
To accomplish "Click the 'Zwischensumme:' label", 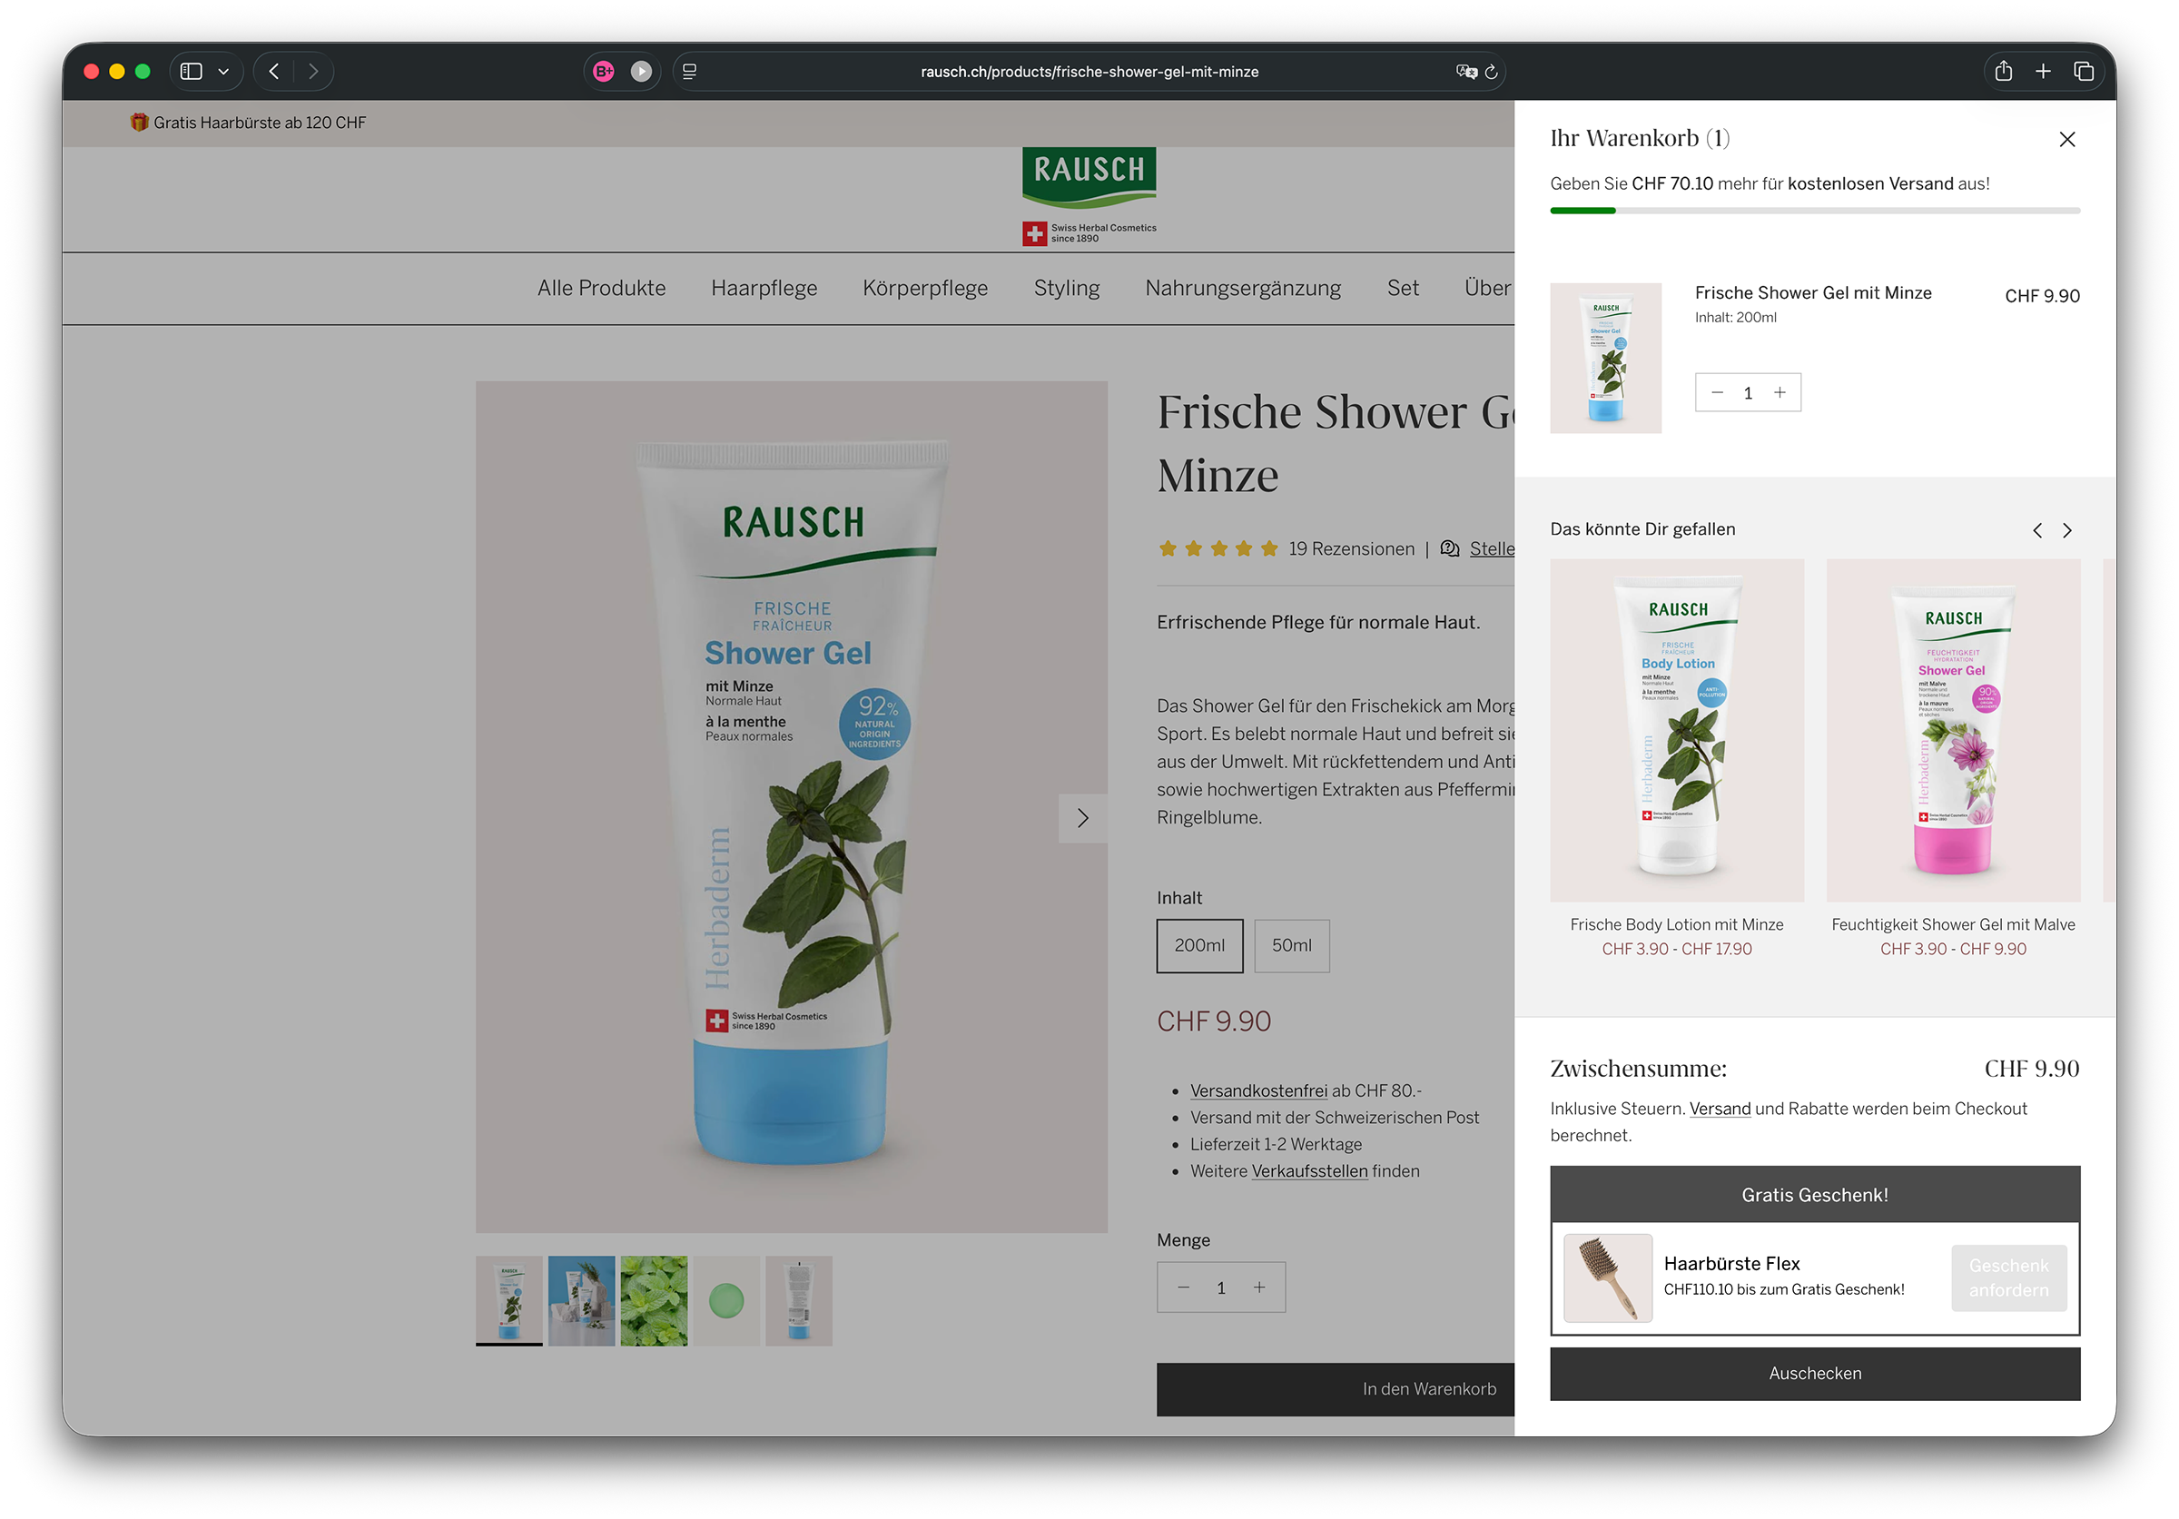I will (x=1639, y=1069).
